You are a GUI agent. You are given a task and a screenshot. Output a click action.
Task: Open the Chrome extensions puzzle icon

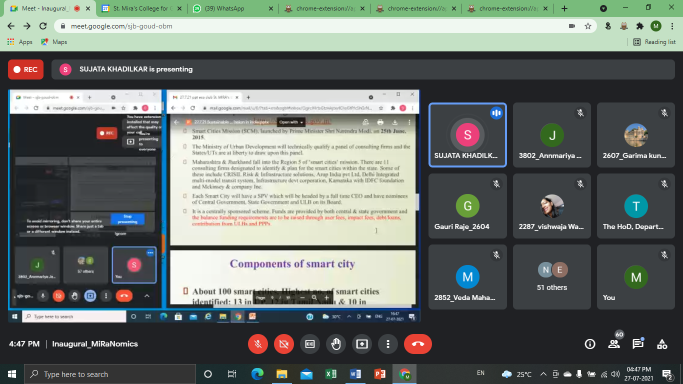click(639, 26)
